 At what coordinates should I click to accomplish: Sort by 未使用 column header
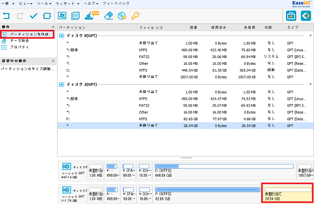tap(243, 28)
